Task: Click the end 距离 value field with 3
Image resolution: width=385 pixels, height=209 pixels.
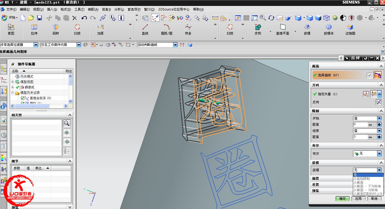Action: click(360, 137)
